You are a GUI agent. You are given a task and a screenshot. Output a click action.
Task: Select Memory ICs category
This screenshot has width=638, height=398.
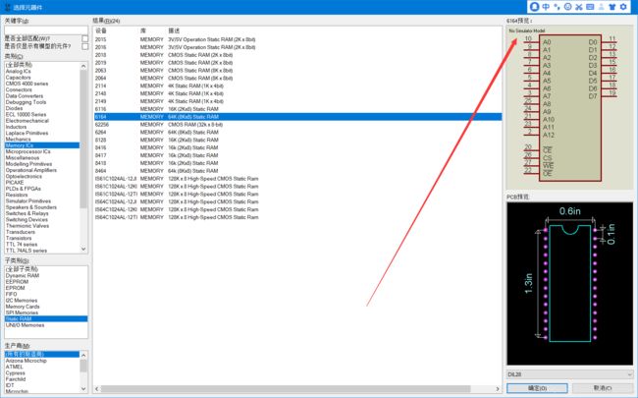42,145
